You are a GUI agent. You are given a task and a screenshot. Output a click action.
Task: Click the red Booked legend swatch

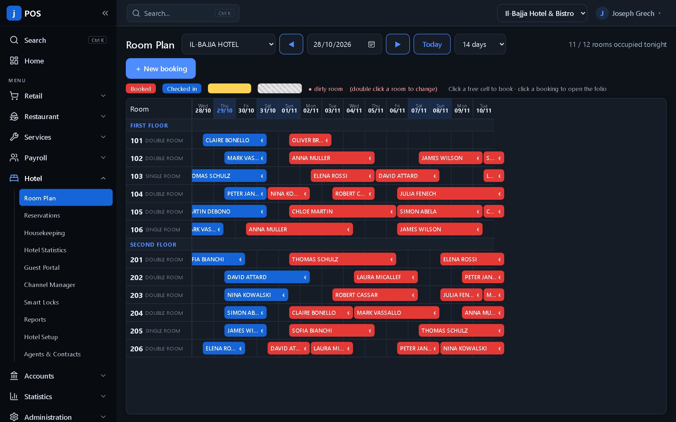tap(141, 89)
